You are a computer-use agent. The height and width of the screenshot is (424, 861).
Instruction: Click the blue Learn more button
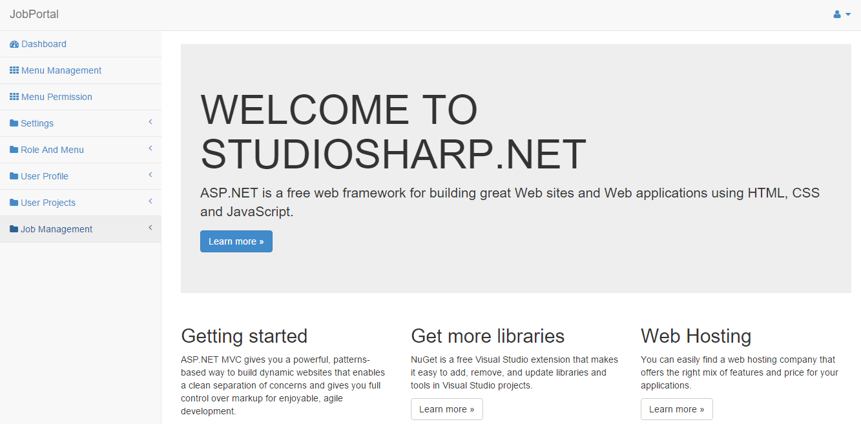coord(236,241)
